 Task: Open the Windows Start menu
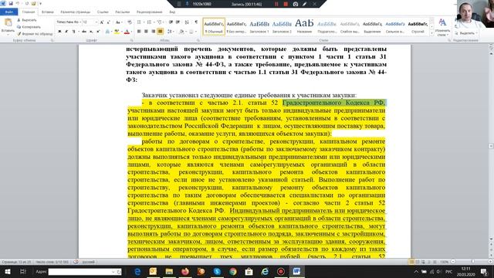pos(7,272)
